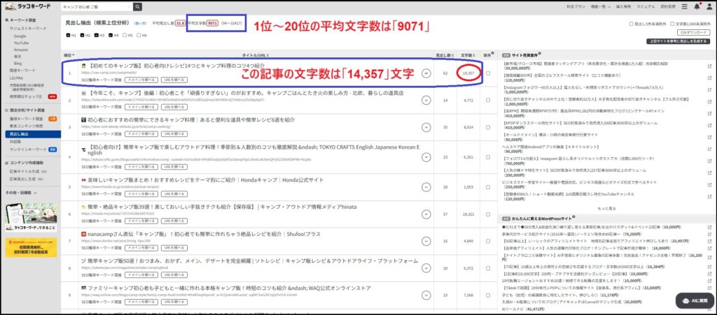717x315 pixels.
Task: Open external link for the 760,000円 listing
Action: click(x=709, y=161)
